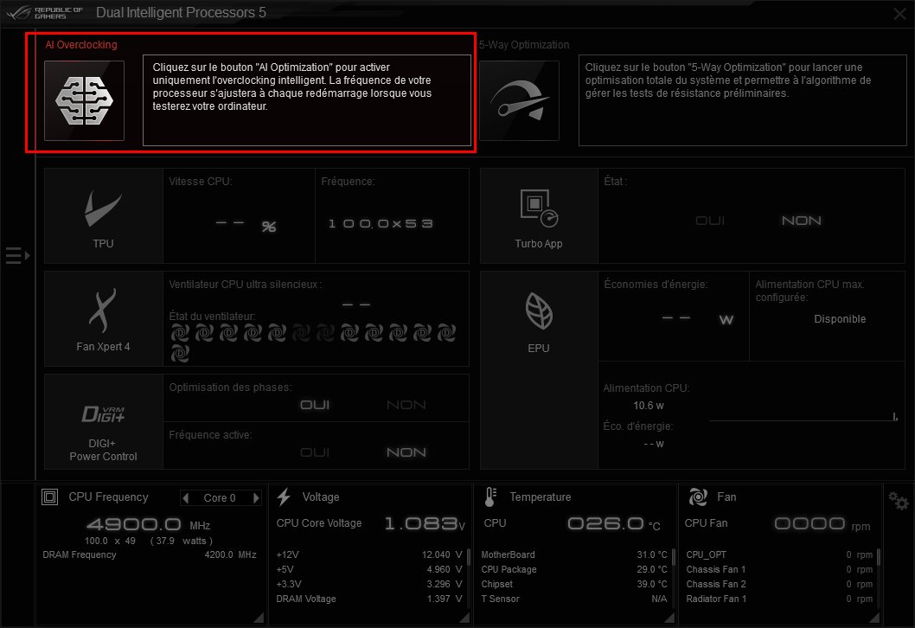The height and width of the screenshot is (628, 915).
Task: Open the Turbo App module
Action: point(538,215)
